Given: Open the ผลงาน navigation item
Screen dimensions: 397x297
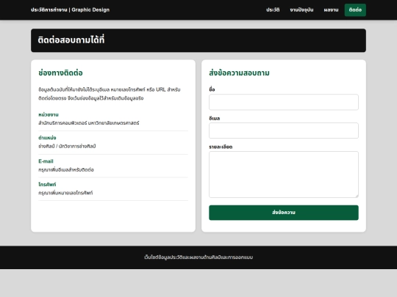Looking at the screenshot, I should tap(331, 10).
